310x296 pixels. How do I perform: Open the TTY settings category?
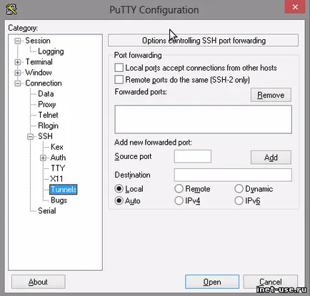tap(58, 168)
